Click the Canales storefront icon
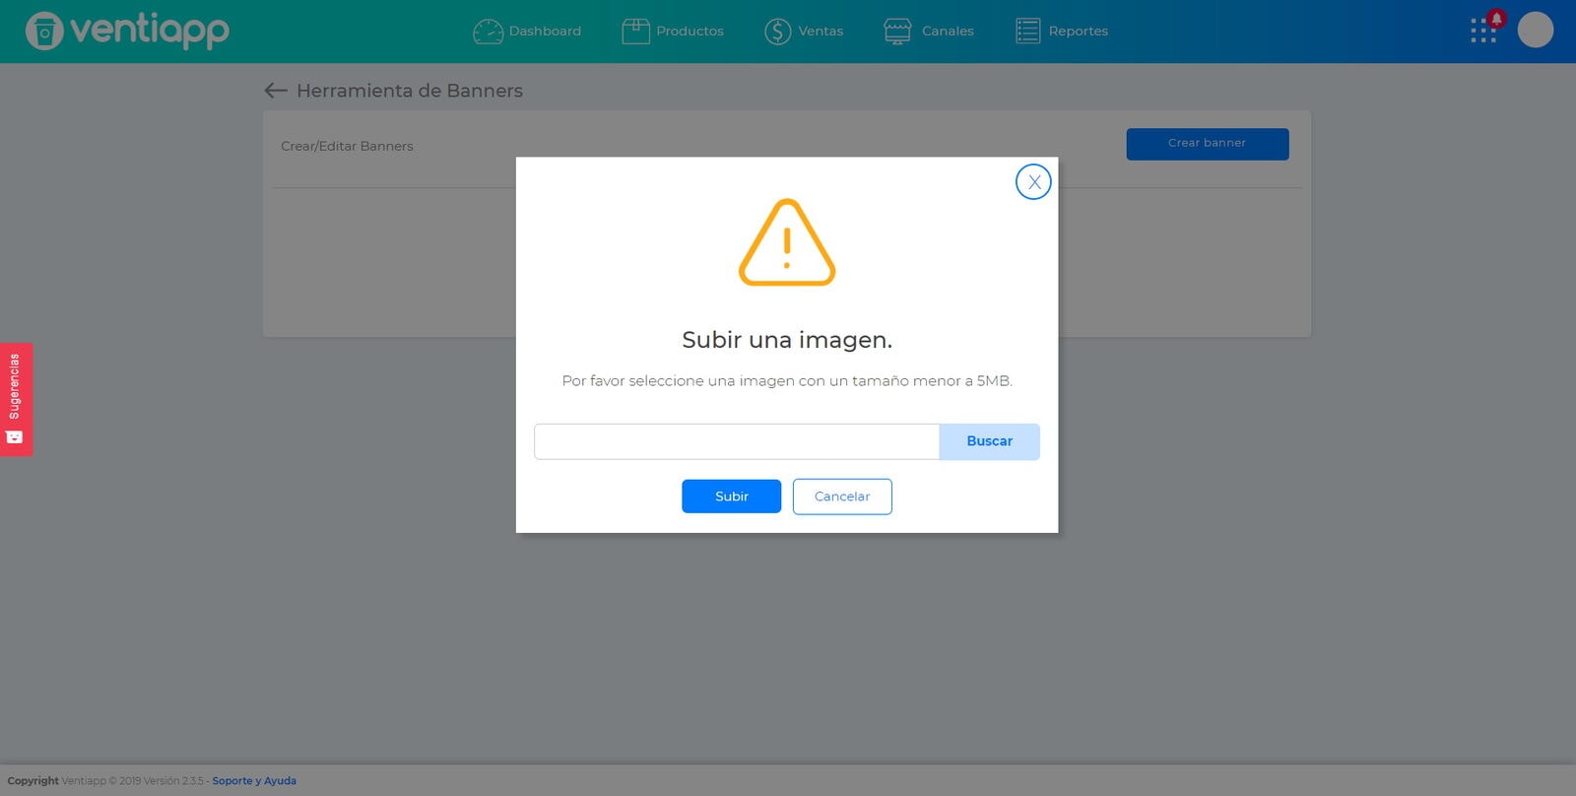Viewport: 1576px width, 796px height. (897, 32)
